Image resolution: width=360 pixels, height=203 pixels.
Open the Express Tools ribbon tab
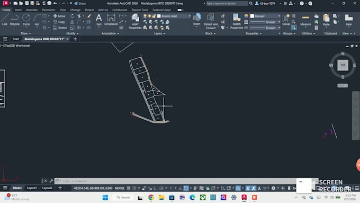click(x=140, y=10)
